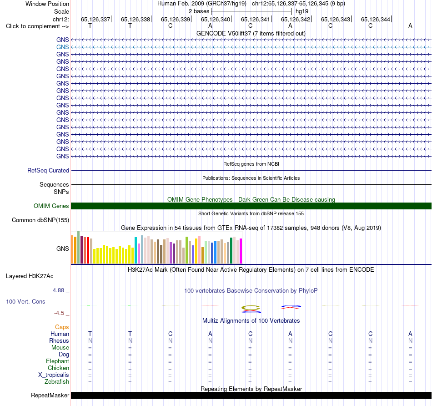Viewport: 432px width, 406px height.
Task: Click the orange Gaps label
Action: 62,327
